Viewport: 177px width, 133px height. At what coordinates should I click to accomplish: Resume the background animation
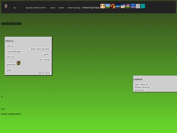[61, 8]
